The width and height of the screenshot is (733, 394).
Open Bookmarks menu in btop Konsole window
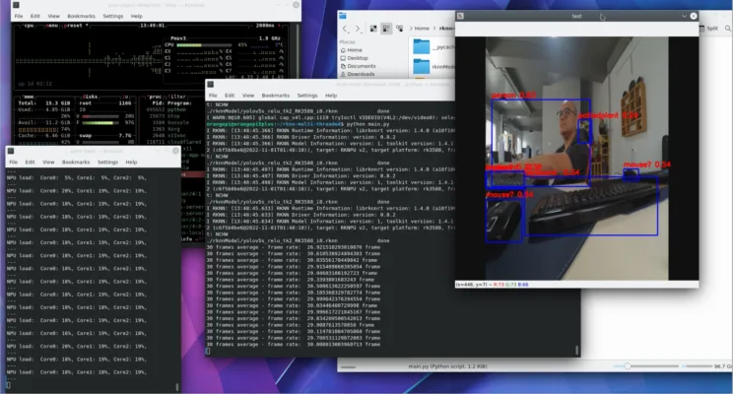81,16
